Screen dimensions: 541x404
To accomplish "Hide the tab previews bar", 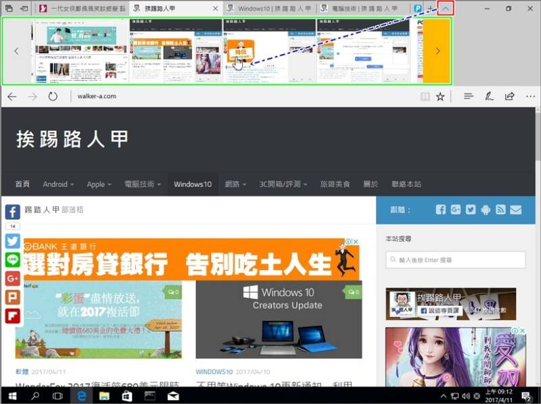I will pyautogui.click(x=446, y=9).
